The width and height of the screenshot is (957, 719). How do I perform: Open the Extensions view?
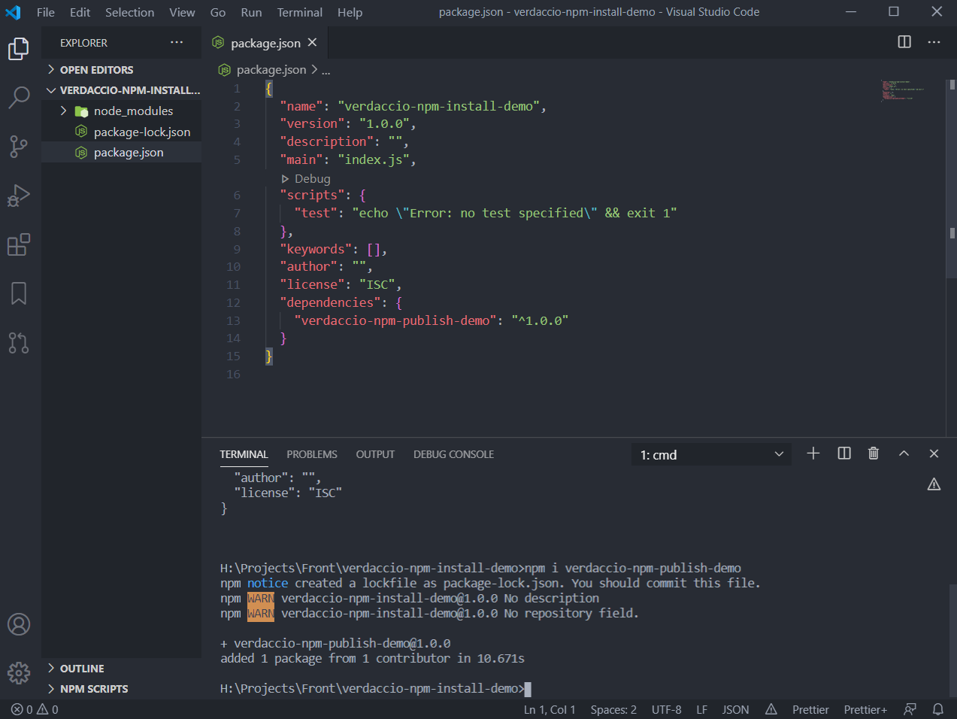pos(19,244)
